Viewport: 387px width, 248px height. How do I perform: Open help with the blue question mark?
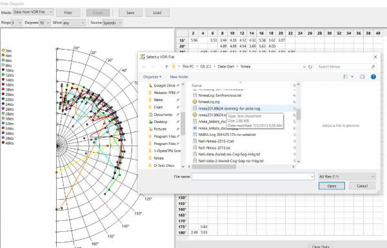(373, 77)
